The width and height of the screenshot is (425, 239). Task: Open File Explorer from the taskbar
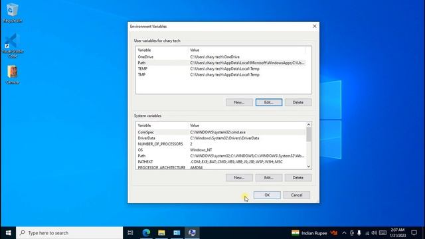click(161, 233)
